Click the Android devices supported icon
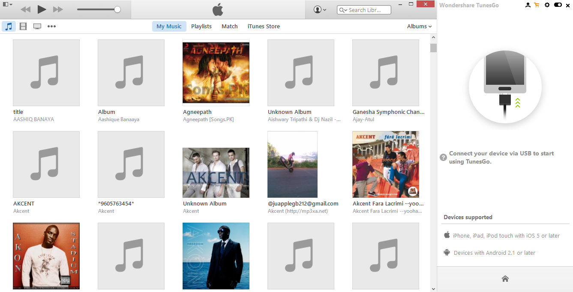This screenshot has height=292, width=573. click(x=447, y=252)
